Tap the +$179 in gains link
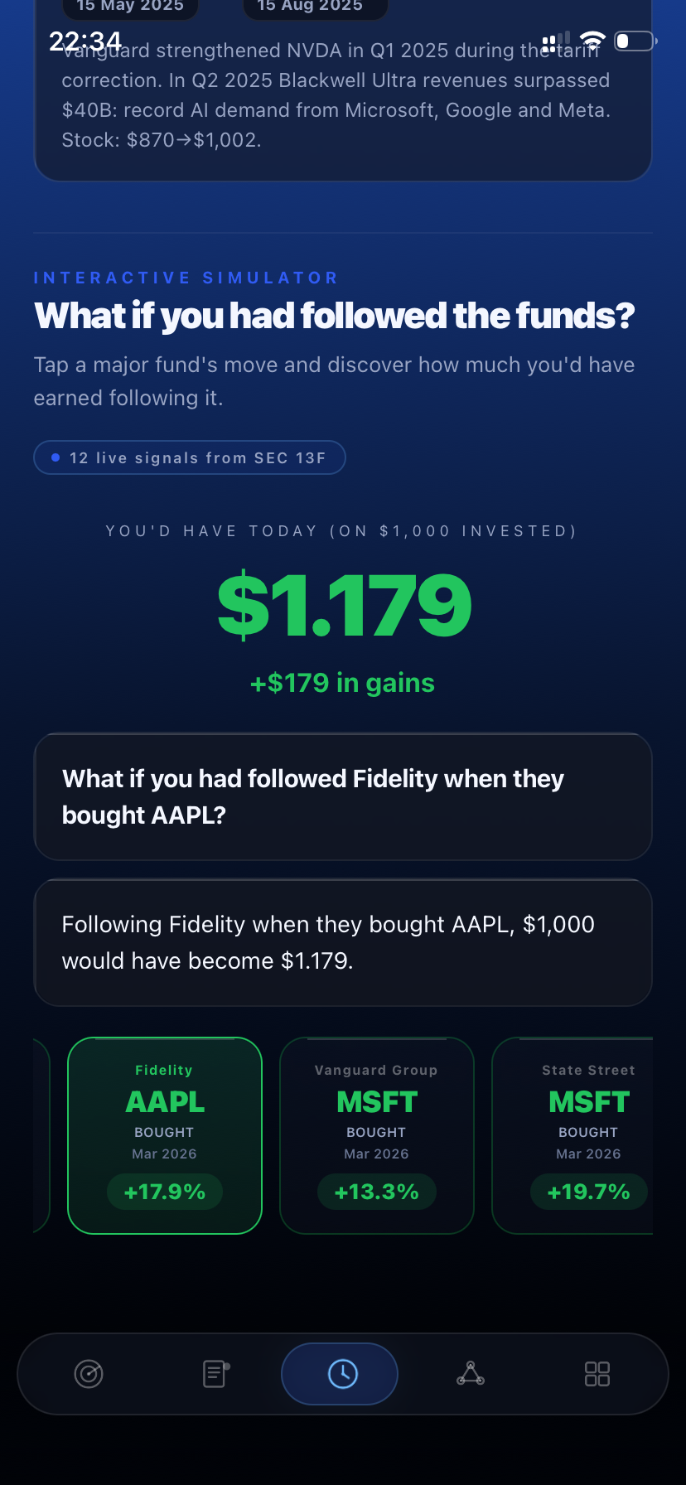 click(341, 682)
